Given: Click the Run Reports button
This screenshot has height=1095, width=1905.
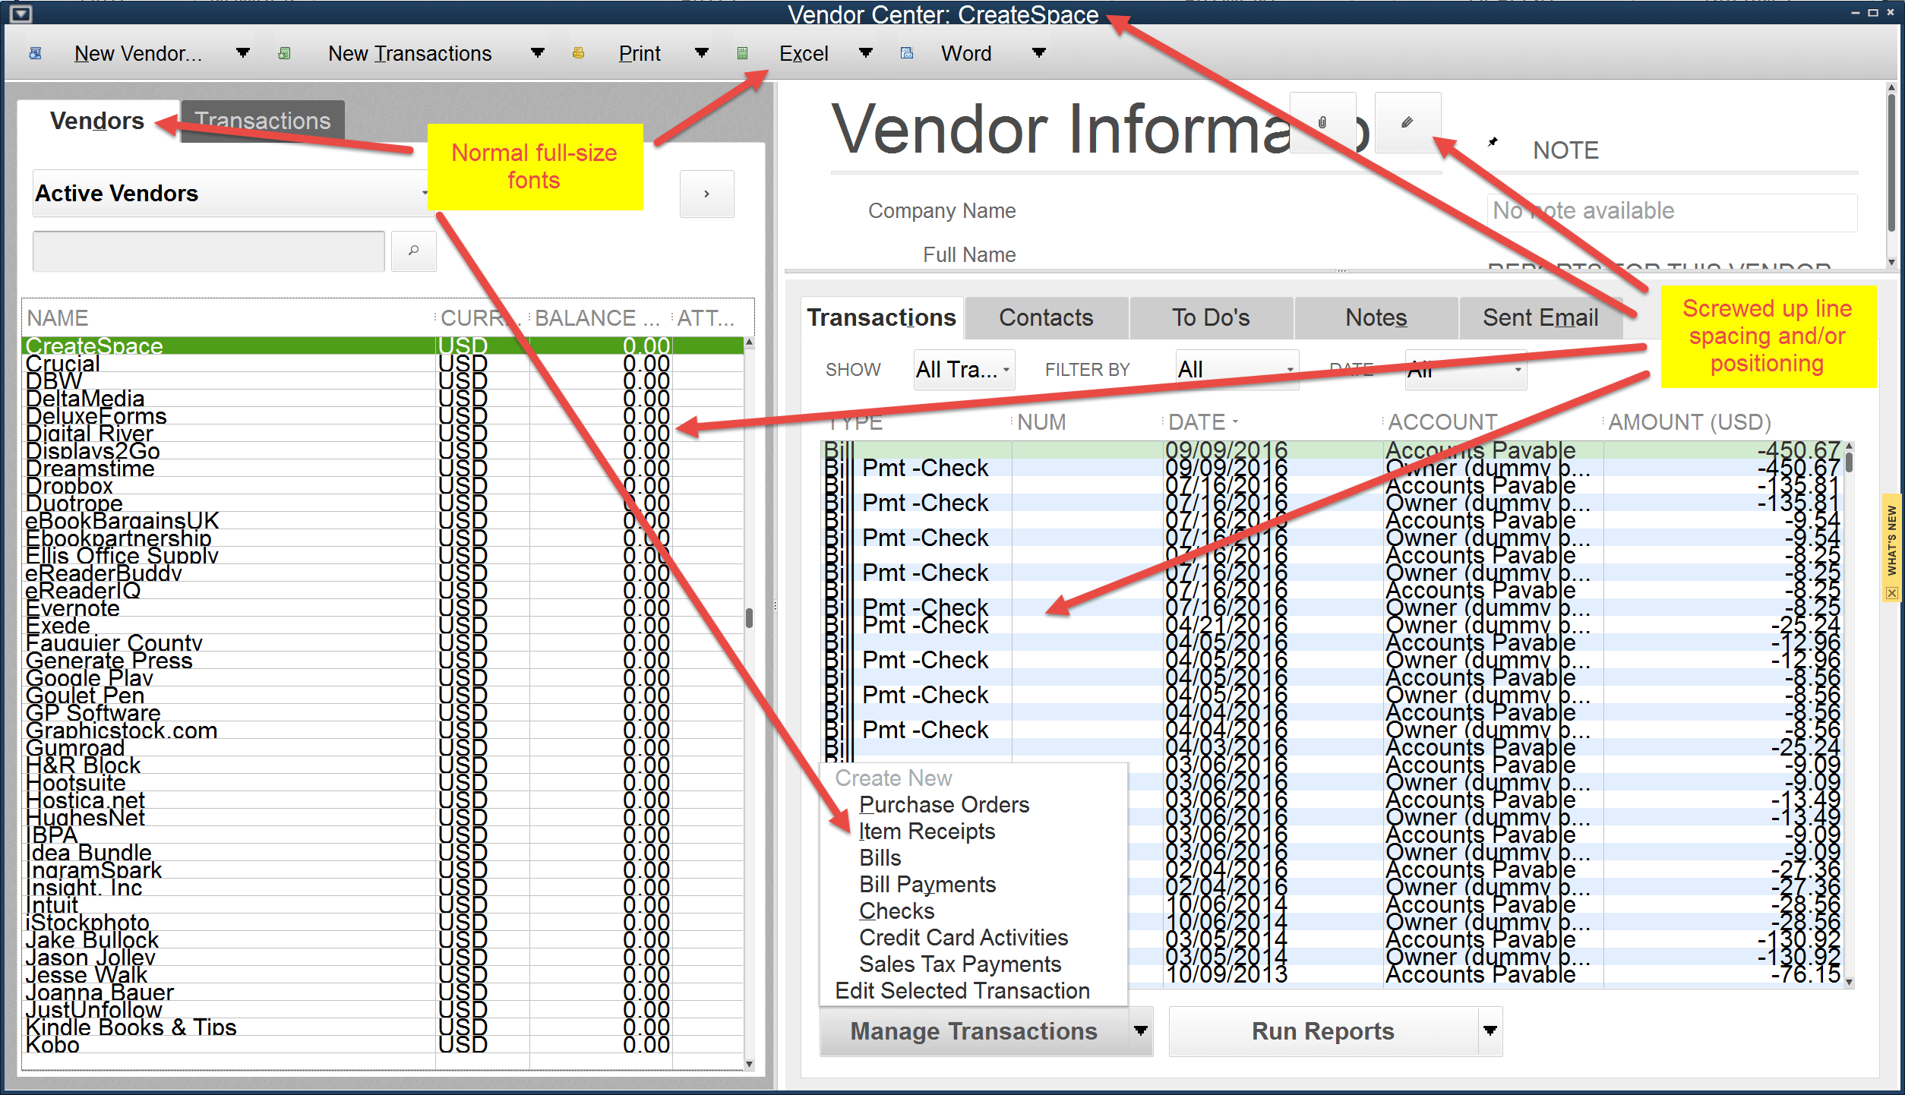Looking at the screenshot, I should [x=1322, y=1031].
